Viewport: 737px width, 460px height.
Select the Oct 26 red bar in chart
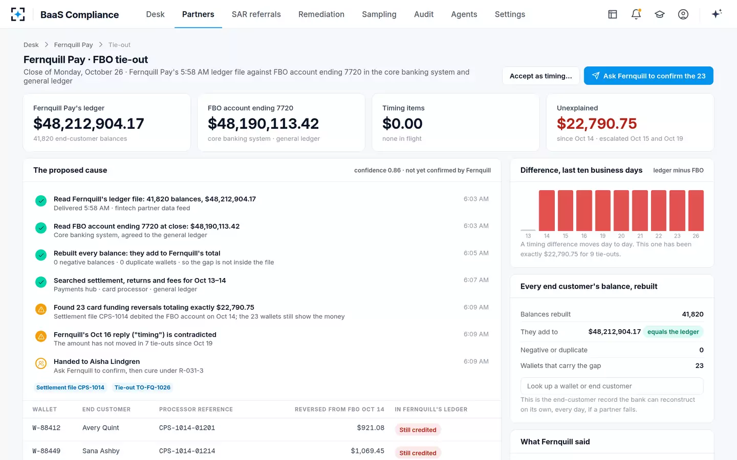[696, 211]
